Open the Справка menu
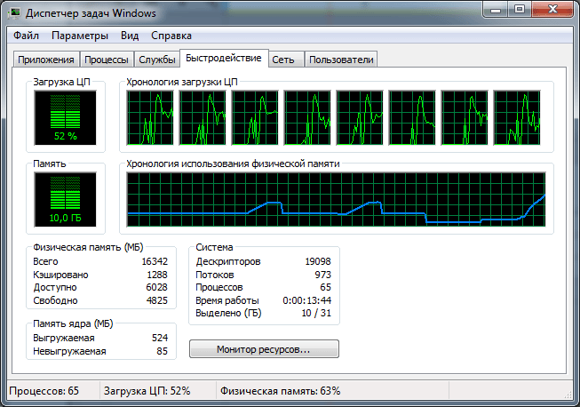 (171, 36)
